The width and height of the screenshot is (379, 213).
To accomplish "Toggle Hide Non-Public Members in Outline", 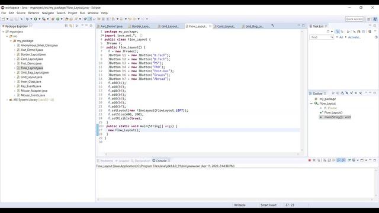I will [356, 93].
